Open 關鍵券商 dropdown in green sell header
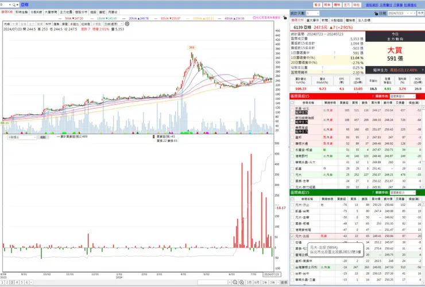 point(403,192)
